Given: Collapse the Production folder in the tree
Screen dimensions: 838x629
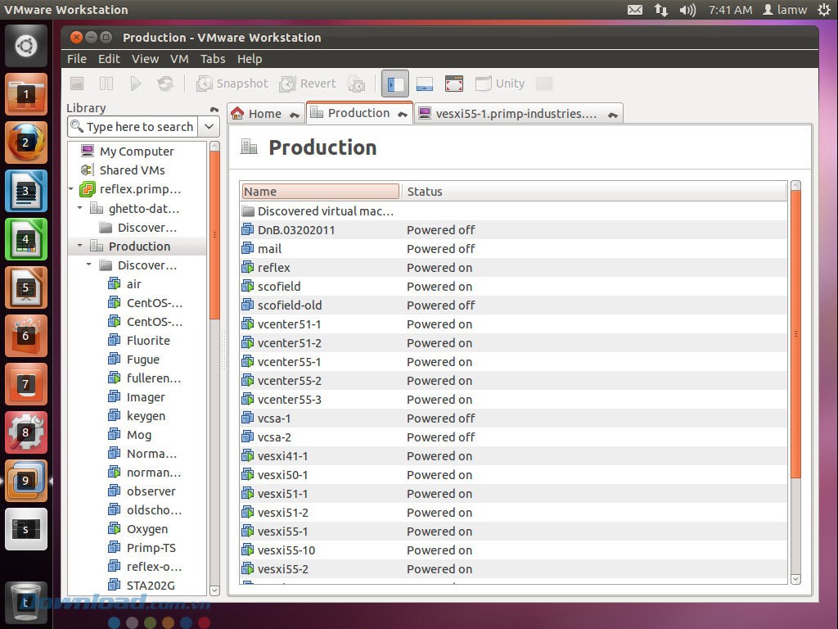Looking at the screenshot, I should point(79,246).
